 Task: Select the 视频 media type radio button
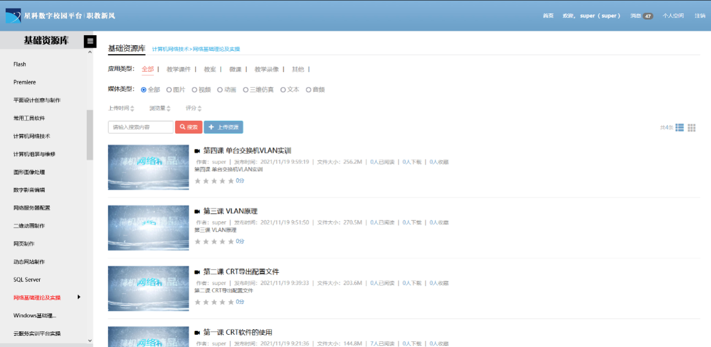195,90
